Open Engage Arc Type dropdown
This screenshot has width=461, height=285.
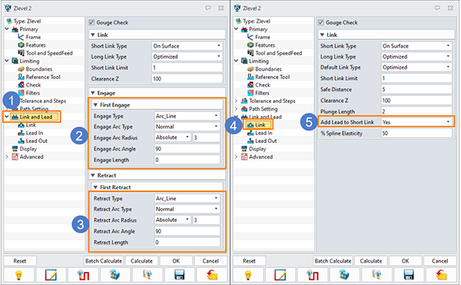(x=187, y=126)
